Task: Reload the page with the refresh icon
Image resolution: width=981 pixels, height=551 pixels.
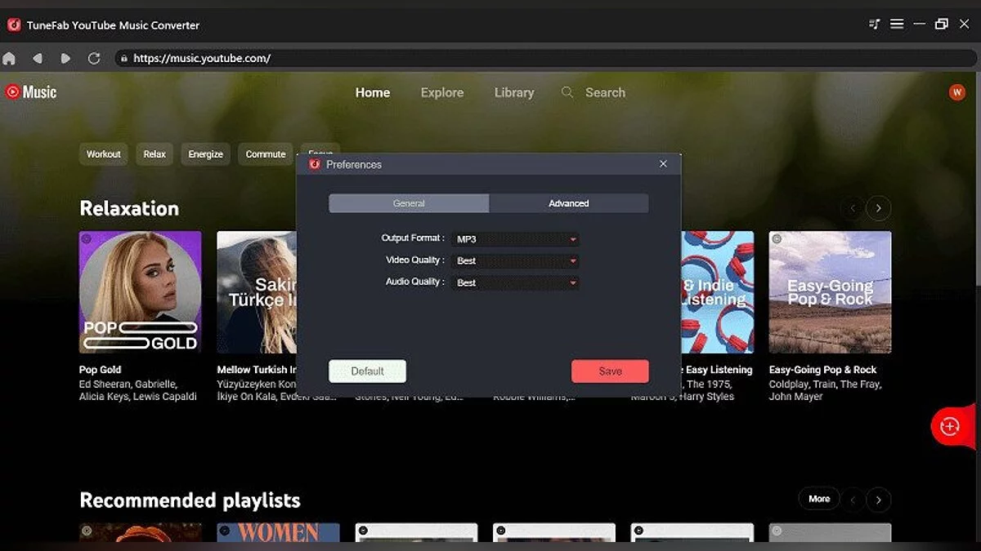Action: pyautogui.click(x=94, y=59)
